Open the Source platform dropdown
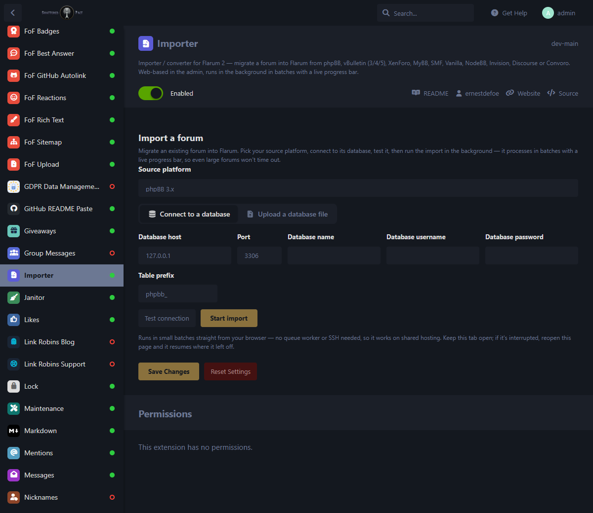Screen dimensions: 593x513 (358, 188)
